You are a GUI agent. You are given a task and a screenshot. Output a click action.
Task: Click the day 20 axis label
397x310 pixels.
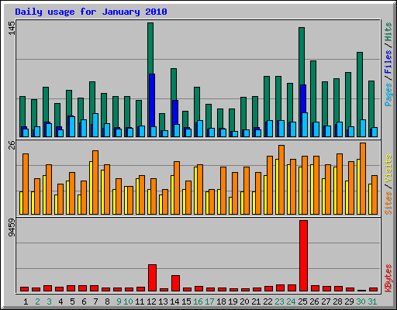(244, 301)
